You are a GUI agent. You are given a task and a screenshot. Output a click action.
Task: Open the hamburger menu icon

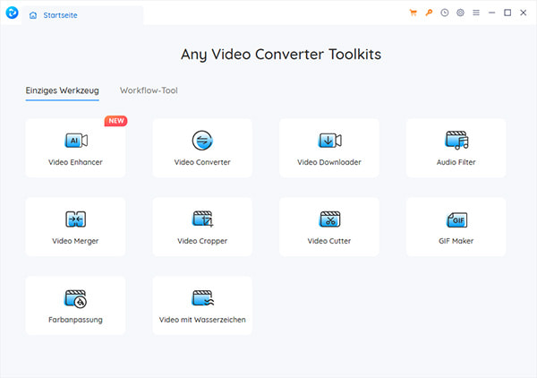coord(476,13)
